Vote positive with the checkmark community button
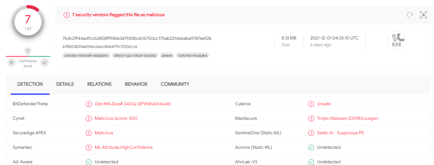Viewport: 434px width, 165px height. (45, 62)
